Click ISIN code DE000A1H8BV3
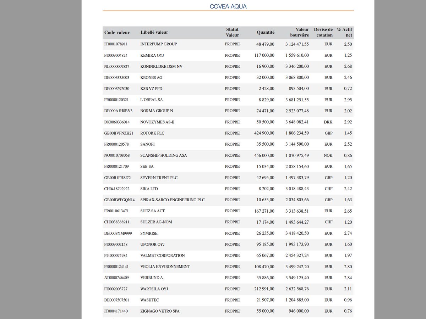 pyautogui.click(x=118, y=111)
